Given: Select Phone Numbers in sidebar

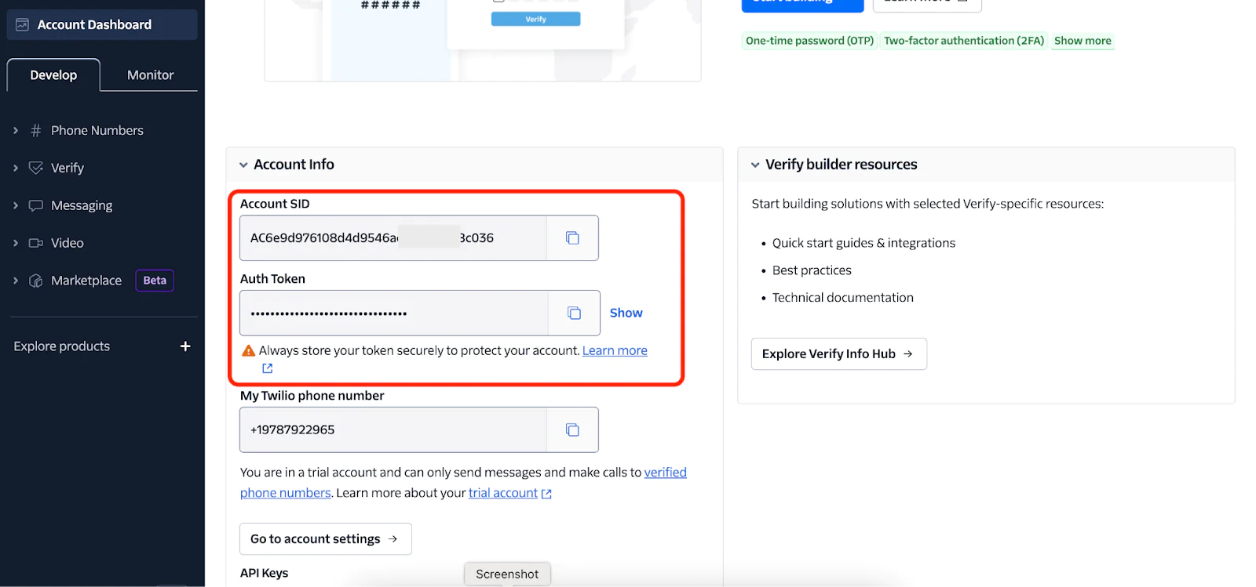Looking at the screenshot, I should click(97, 131).
